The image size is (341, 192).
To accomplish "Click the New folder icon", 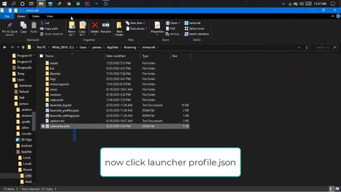I will click(x=119, y=26).
